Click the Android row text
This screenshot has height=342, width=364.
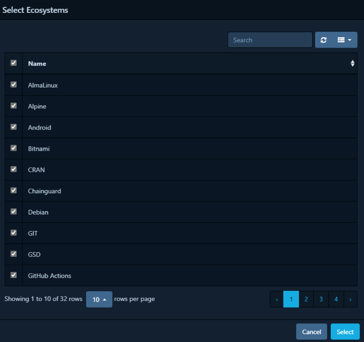(40, 127)
